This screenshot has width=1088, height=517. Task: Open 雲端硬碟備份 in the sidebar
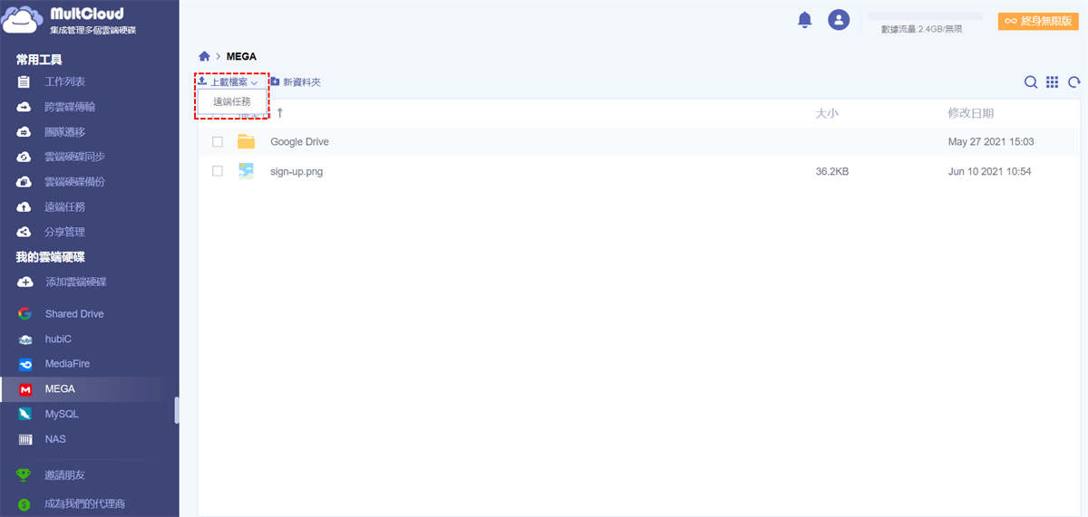75,182
